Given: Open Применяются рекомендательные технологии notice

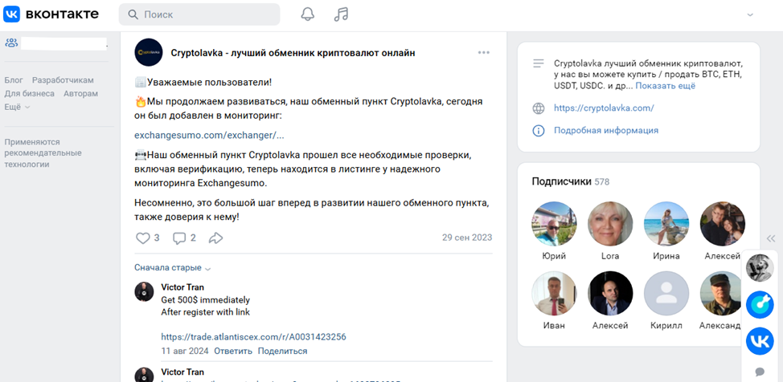Looking at the screenshot, I should click(43, 153).
